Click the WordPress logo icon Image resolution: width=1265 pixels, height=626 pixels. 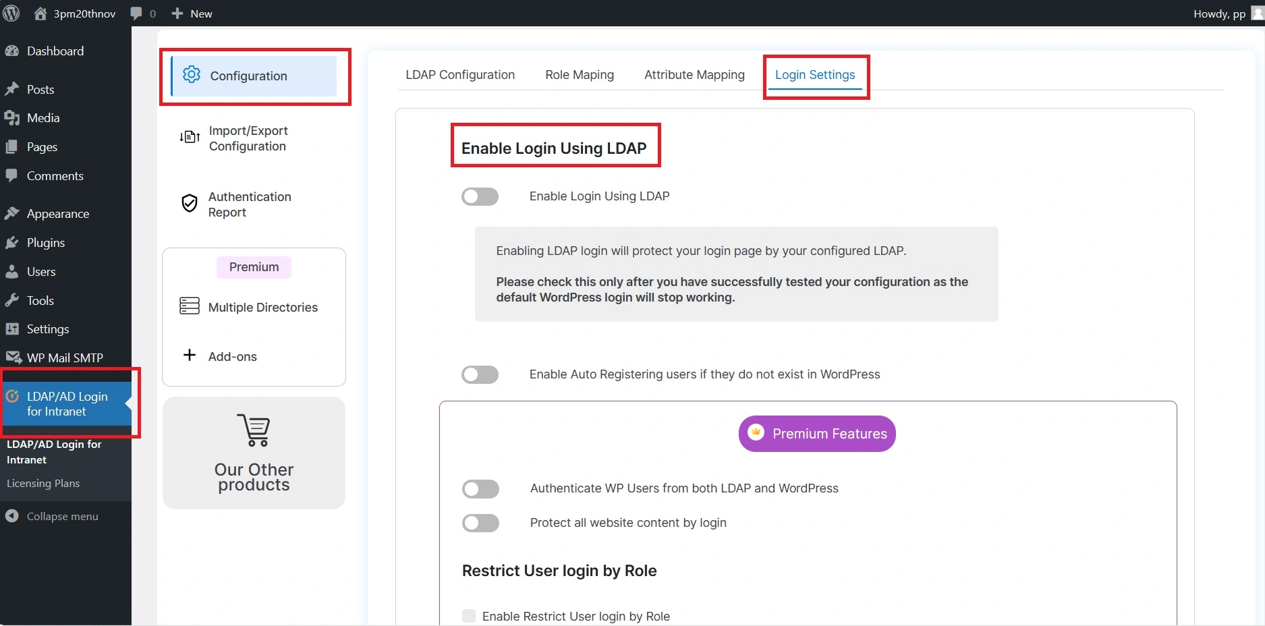click(11, 13)
